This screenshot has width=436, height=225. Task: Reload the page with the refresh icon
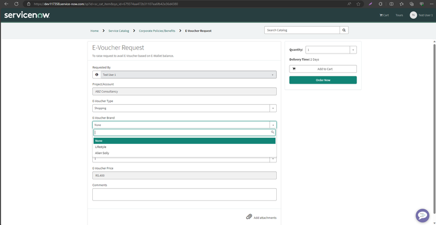pos(16,4)
